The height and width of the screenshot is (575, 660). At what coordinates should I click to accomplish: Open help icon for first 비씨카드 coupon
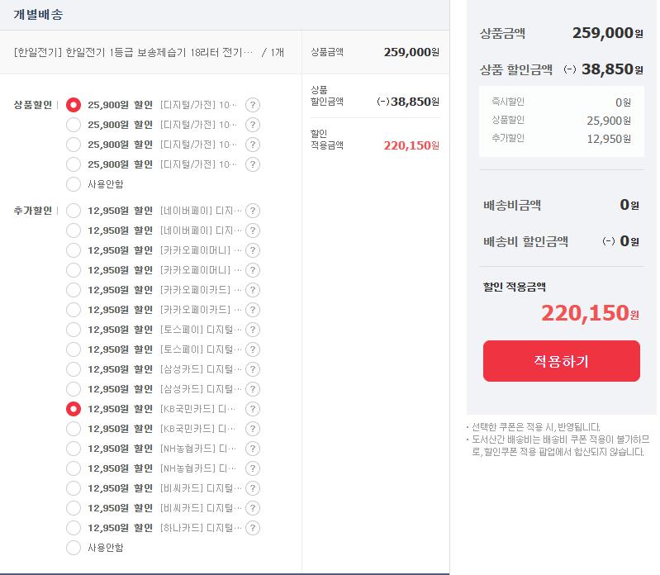(x=253, y=488)
